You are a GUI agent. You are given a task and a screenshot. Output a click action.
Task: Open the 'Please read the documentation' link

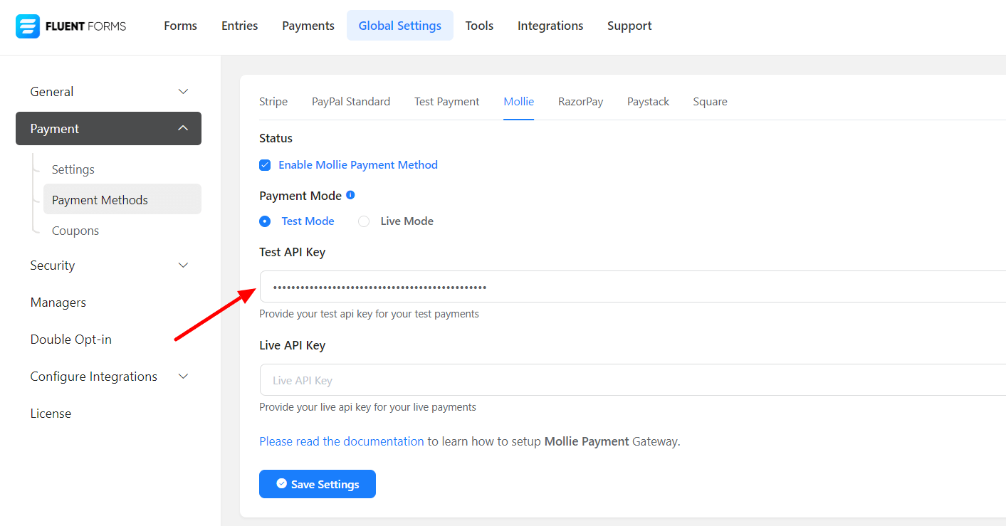point(341,441)
